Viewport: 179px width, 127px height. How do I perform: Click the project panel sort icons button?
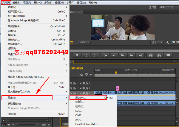pyautogui.click(x=44, y=125)
